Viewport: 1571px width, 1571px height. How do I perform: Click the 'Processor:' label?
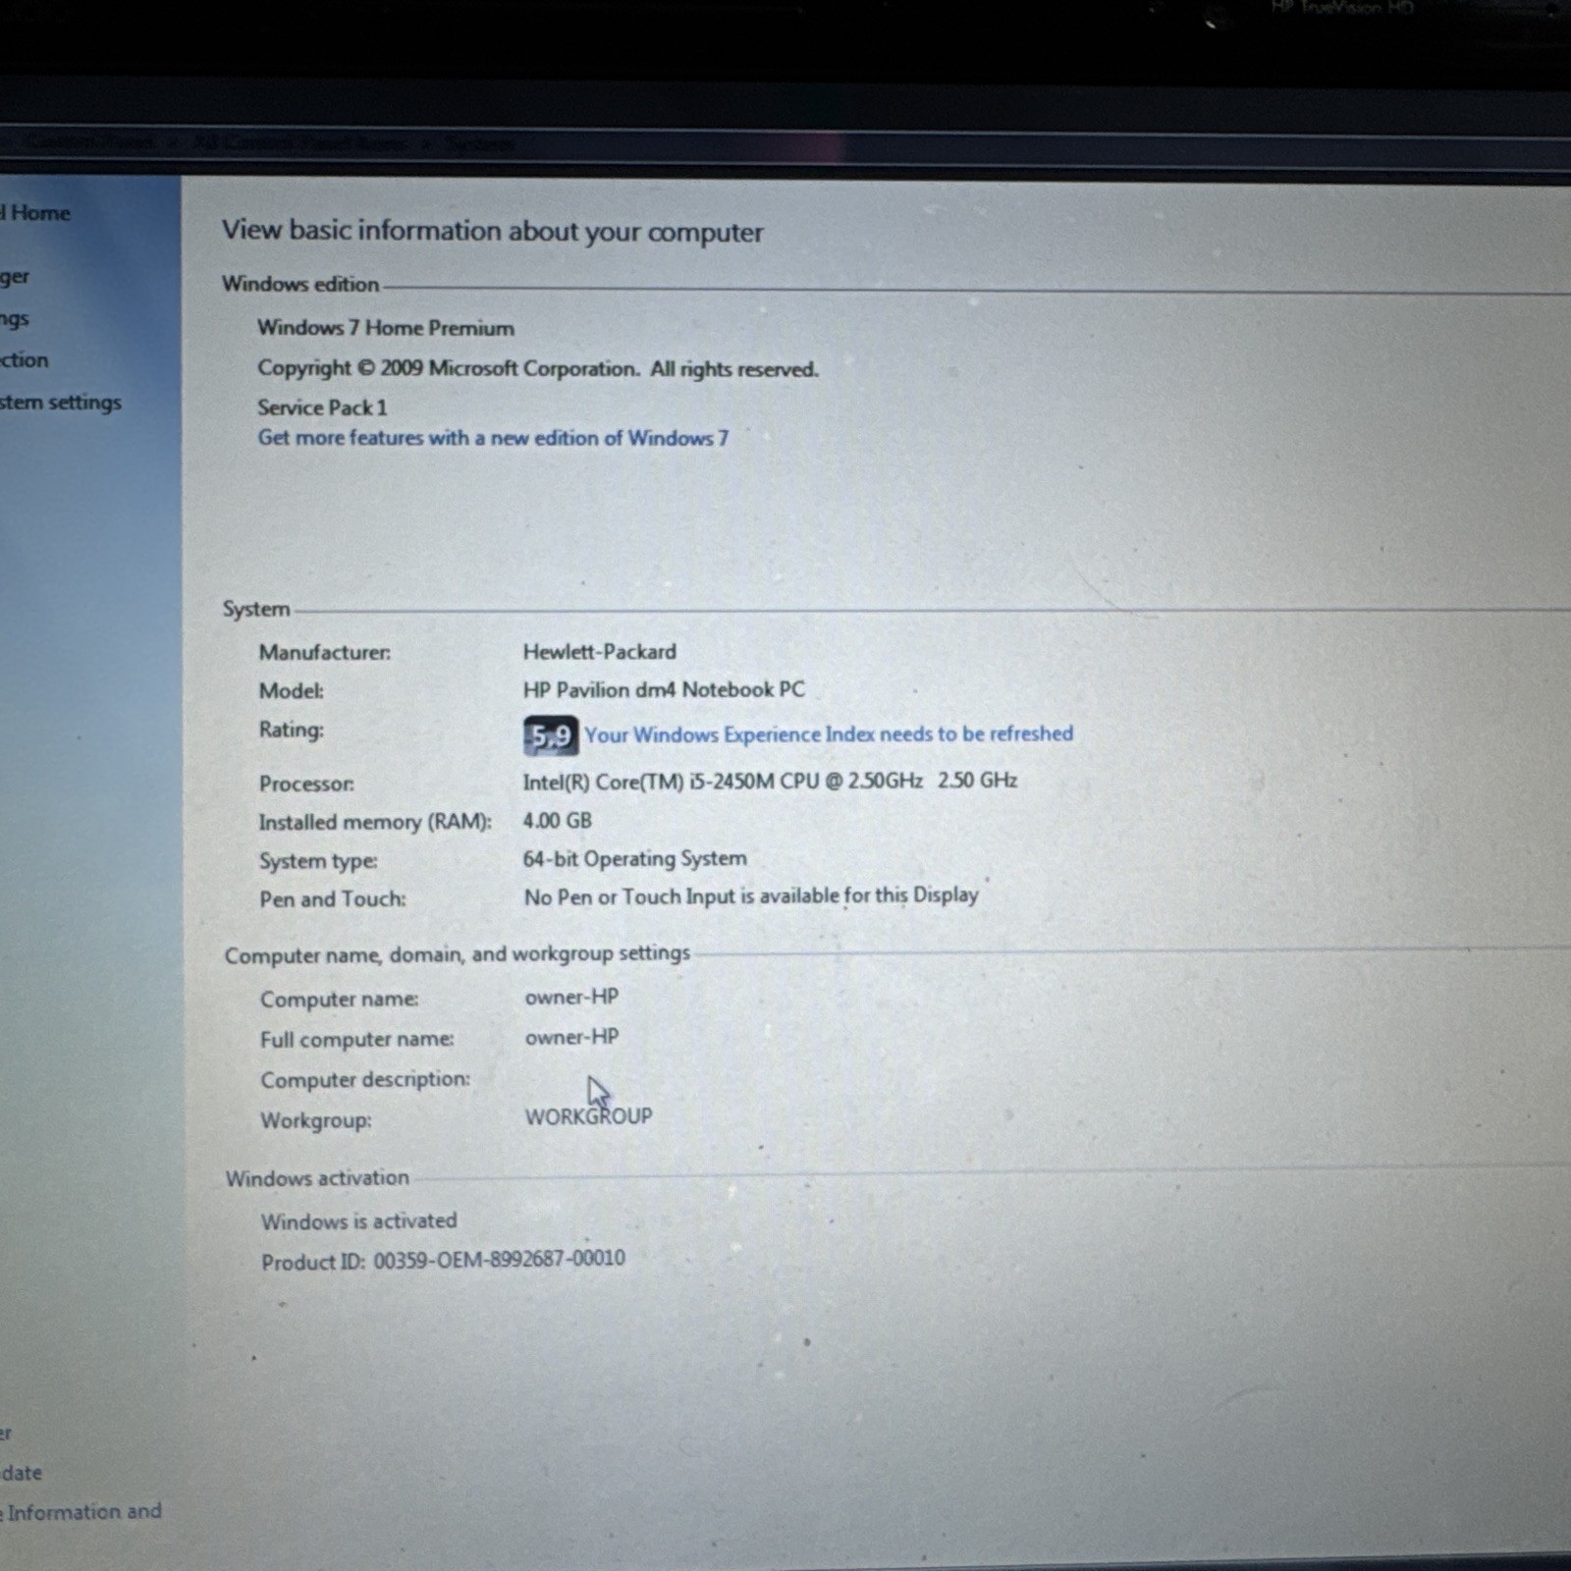click(x=306, y=785)
